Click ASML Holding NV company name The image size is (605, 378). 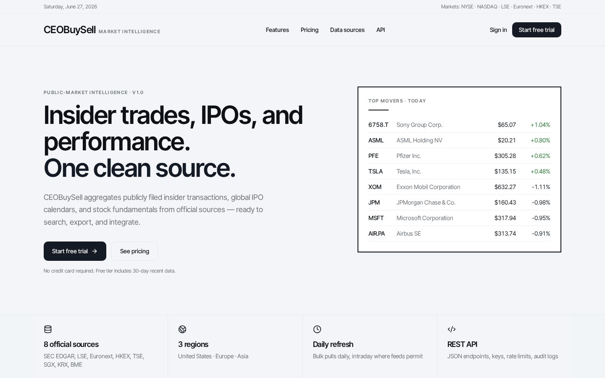[x=419, y=140]
